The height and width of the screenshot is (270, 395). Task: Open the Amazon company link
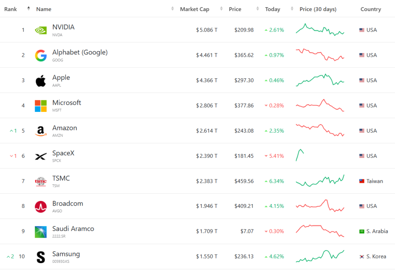(64, 128)
